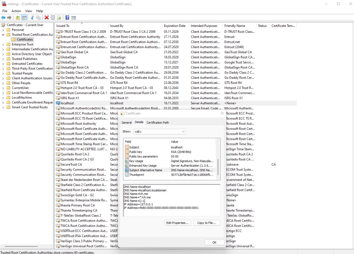The height and width of the screenshot is (254, 354).
Task: Open the Help menu
Action: 40,11
